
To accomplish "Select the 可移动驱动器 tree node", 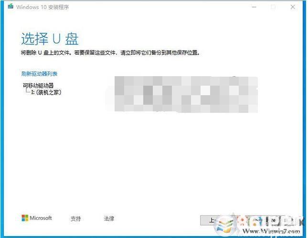I will [38, 85].
